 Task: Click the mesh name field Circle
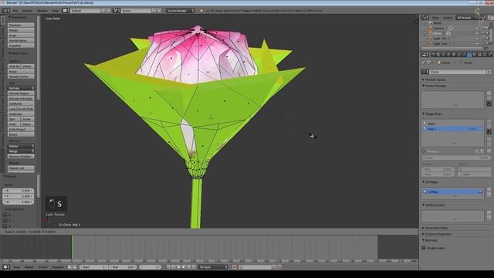pyautogui.click(x=458, y=72)
